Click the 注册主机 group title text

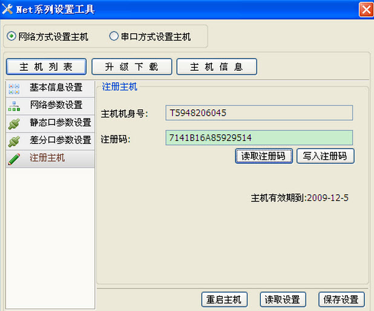click(119, 87)
